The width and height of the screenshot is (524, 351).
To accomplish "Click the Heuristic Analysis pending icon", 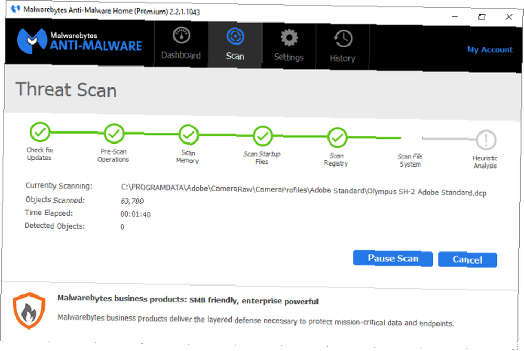I will [486, 140].
